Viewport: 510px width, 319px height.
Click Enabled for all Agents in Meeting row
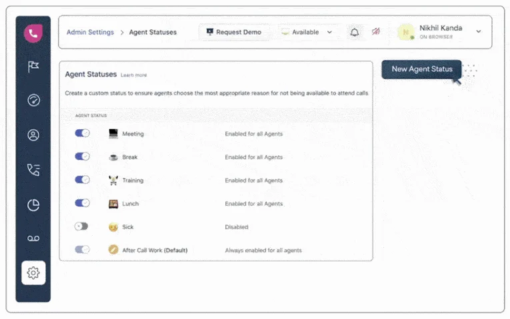[254, 134]
